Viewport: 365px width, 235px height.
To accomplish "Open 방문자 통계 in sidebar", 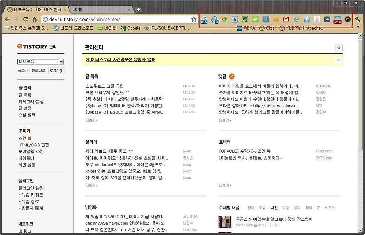I will pyautogui.click(x=32, y=208).
